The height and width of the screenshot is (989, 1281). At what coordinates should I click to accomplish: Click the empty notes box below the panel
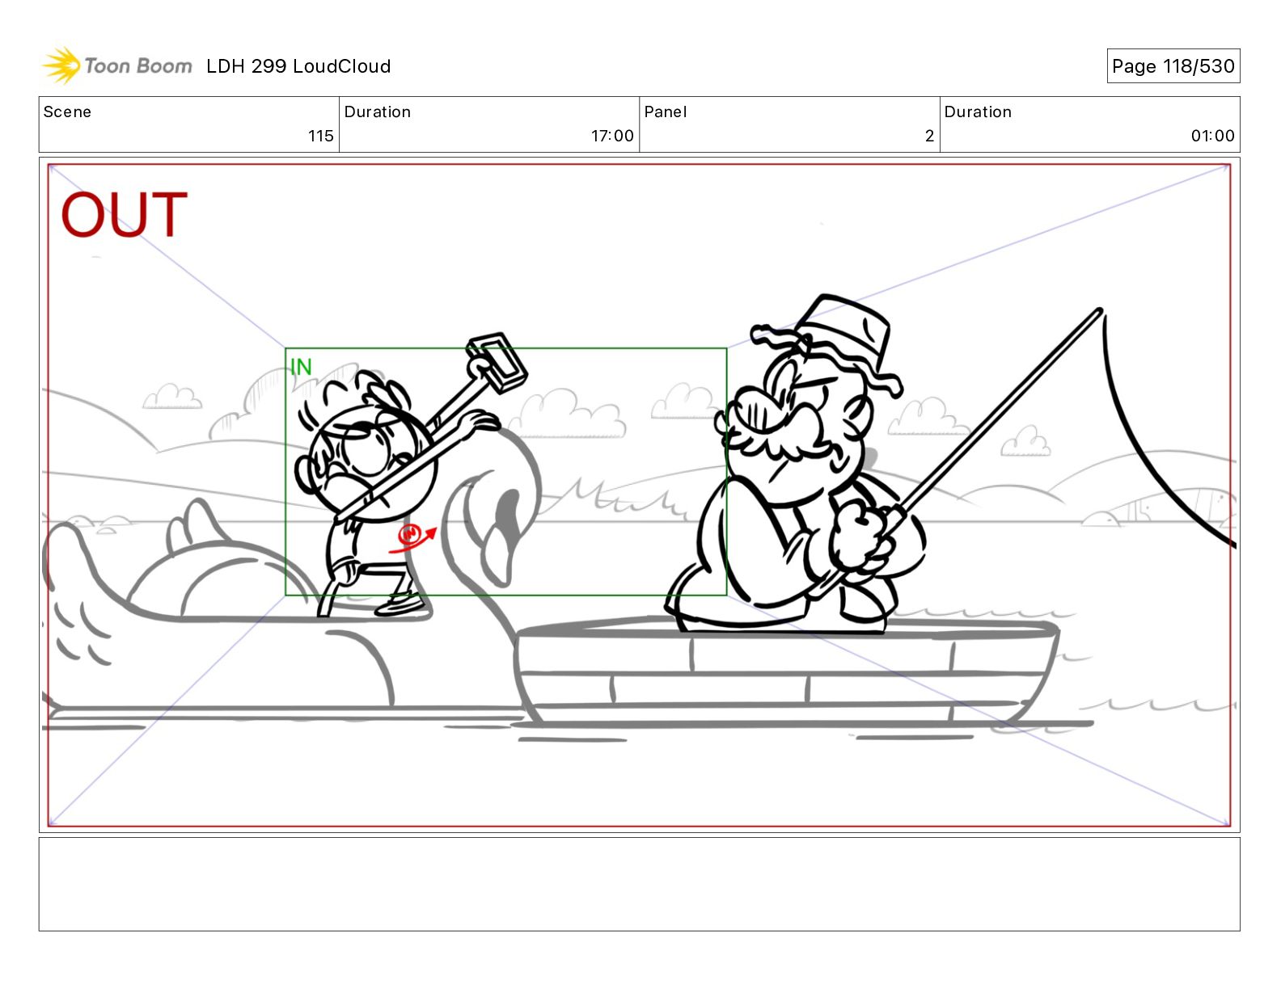pyautogui.click(x=639, y=884)
